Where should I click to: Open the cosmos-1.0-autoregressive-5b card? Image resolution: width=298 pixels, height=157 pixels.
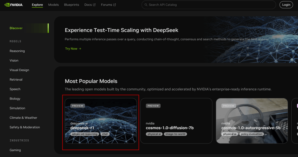(252, 121)
